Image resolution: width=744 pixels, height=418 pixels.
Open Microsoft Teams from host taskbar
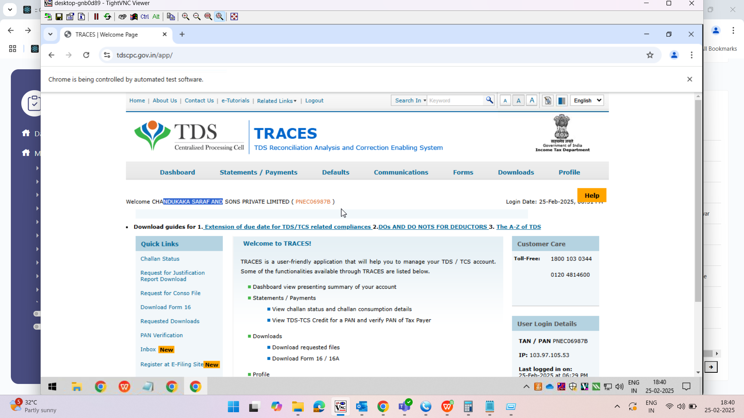click(x=405, y=407)
